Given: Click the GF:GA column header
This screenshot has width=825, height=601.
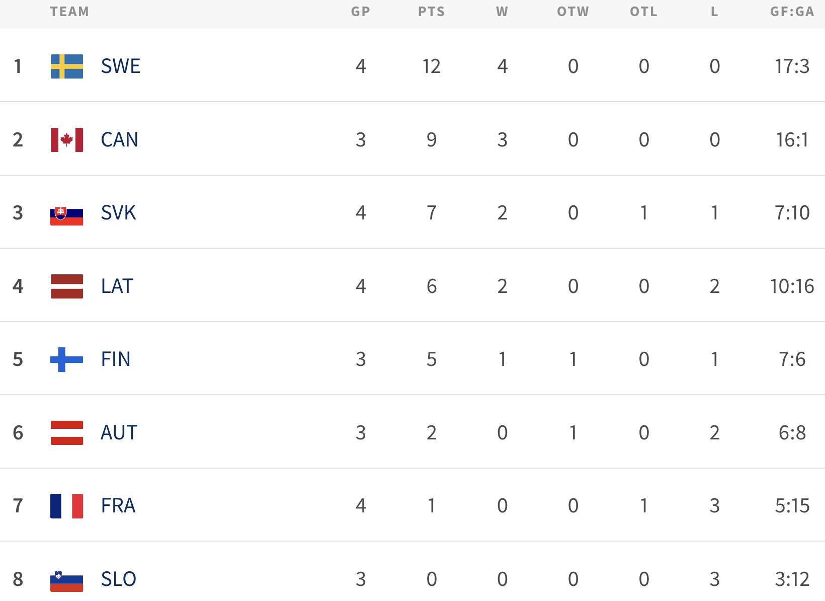Looking at the screenshot, I should click(x=792, y=12).
